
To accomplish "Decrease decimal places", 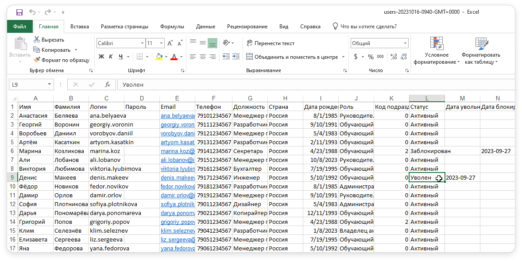I will pyautogui.click(x=403, y=57).
